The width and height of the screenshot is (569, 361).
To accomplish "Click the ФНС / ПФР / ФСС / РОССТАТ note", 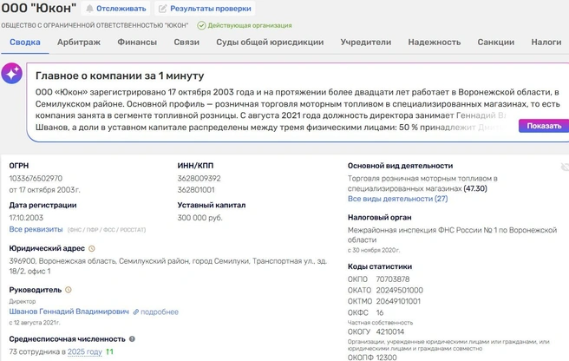I will point(107,229).
